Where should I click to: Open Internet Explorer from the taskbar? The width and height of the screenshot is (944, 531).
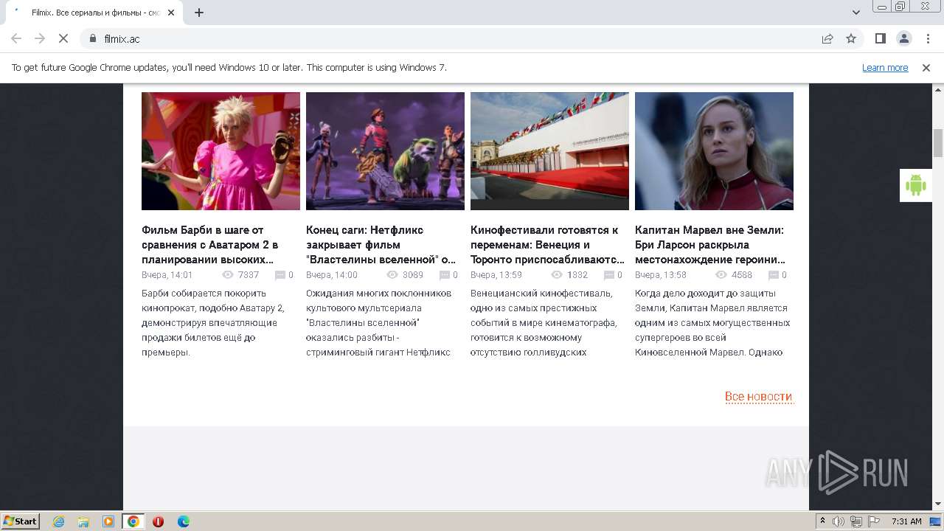point(59,521)
